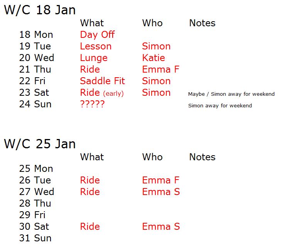
Task: Select "Emma S" on Saturday 30
Action: coord(161,227)
